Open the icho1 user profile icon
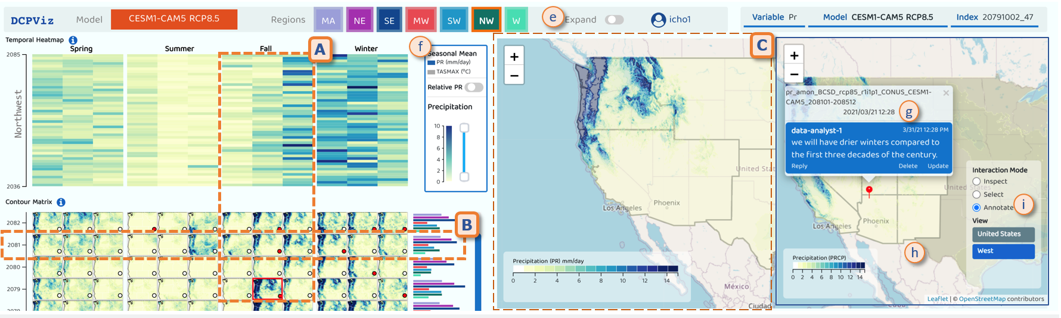Screen dimensions: 1061x318 pos(658,20)
